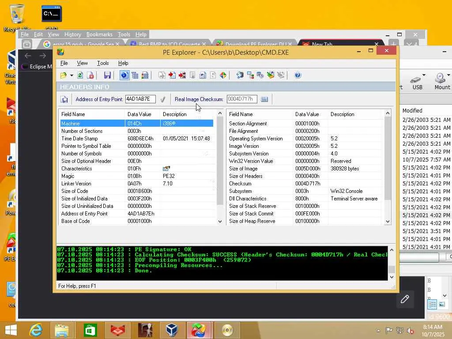Click the right Description column header

[356, 114]
